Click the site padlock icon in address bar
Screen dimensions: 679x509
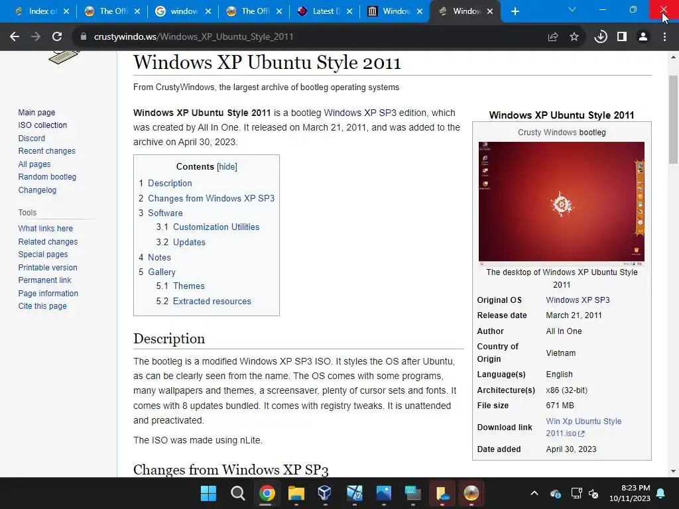click(84, 37)
